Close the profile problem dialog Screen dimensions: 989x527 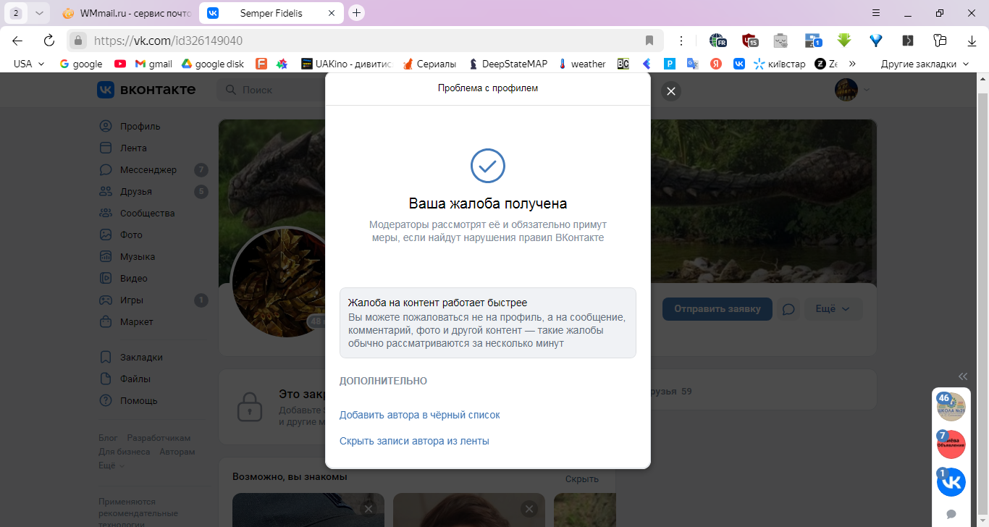click(670, 91)
